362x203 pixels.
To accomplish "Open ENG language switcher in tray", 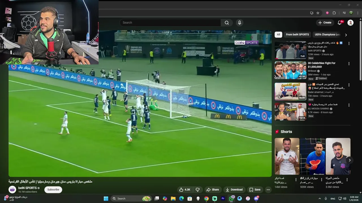I will [333, 198].
